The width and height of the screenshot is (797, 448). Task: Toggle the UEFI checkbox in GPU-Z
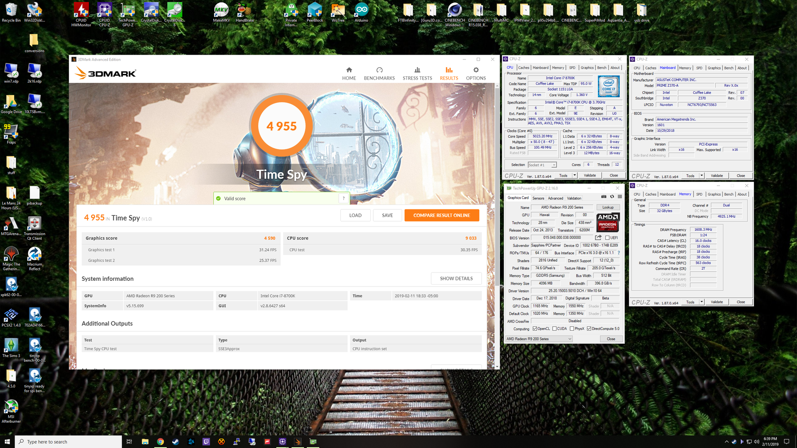click(607, 238)
